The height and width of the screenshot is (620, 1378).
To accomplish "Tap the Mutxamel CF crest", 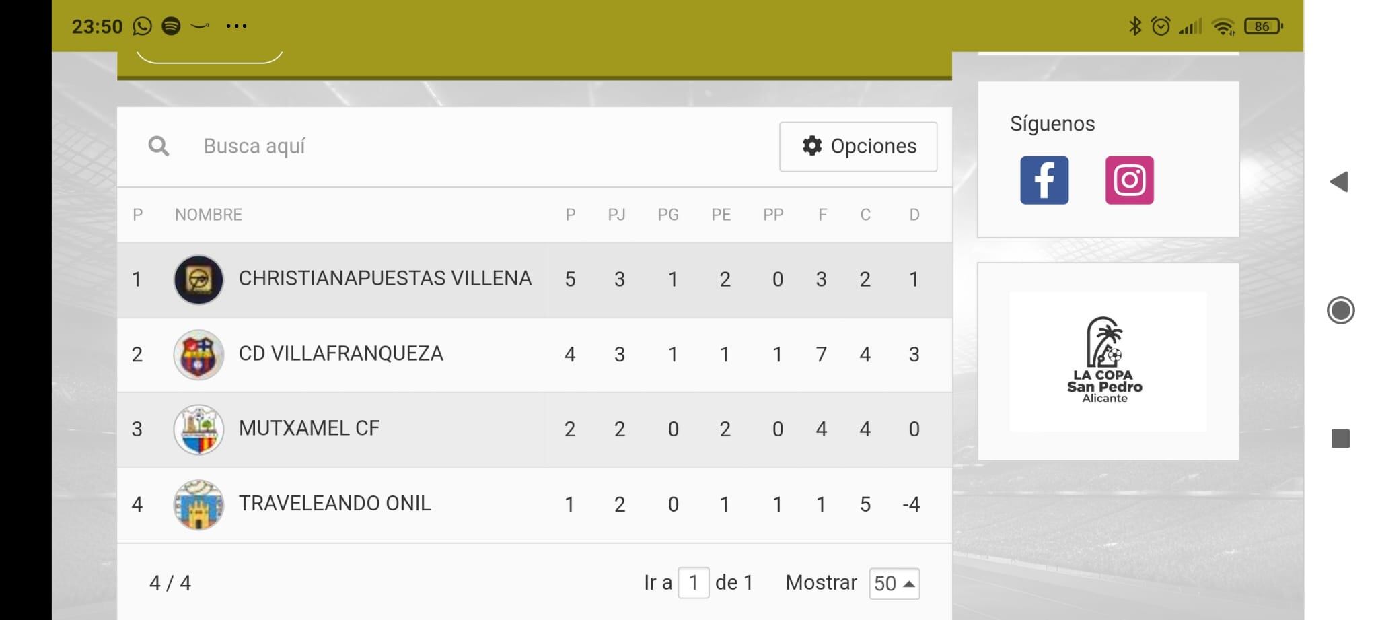I will pos(198,429).
